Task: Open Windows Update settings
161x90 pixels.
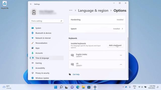Action: point(47,78)
